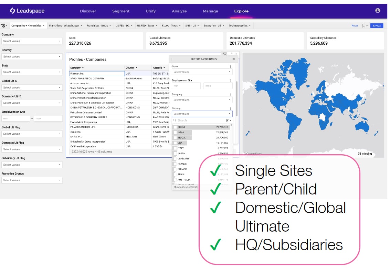Open the Country column header sort arrow
Viewport: 390px width, 268px height.
pyautogui.click(x=137, y=68)
